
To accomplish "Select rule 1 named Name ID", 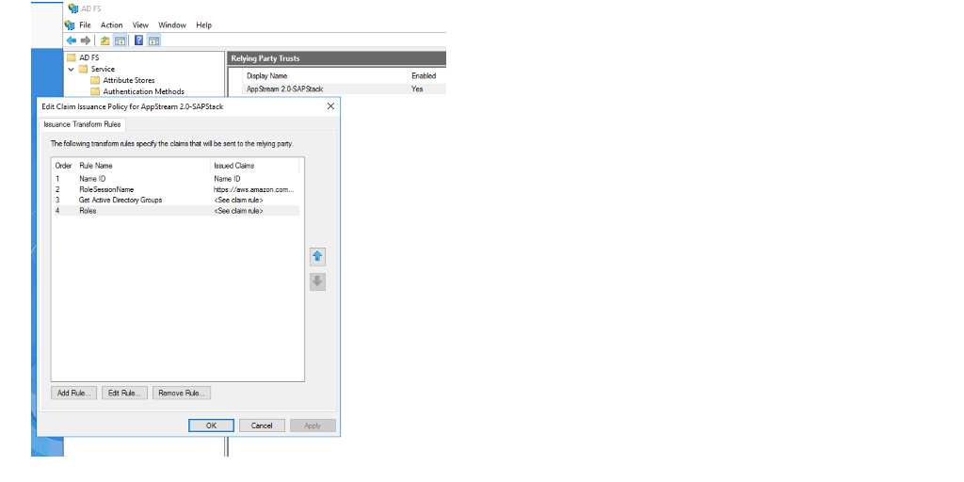I will pos(176,179).
